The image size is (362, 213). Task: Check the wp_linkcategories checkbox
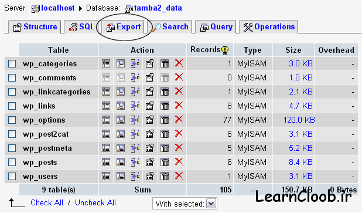(12, 92)
